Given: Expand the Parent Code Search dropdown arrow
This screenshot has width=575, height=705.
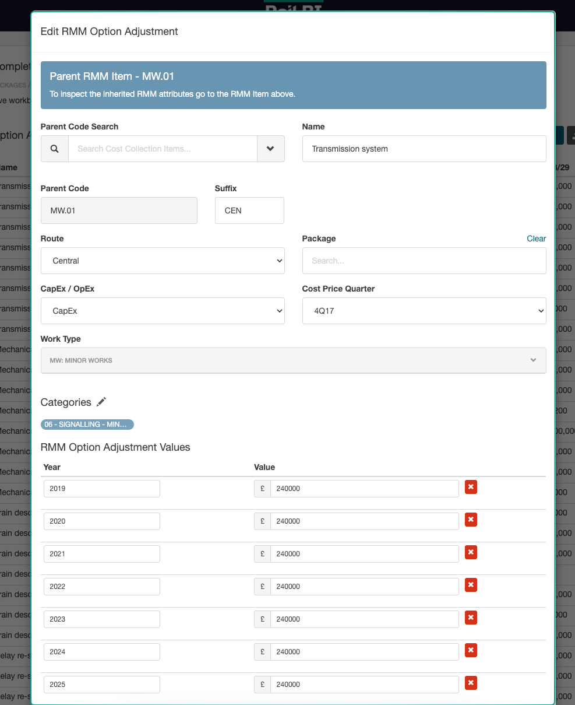Looking at the screenshot, I should click(270, 149).
